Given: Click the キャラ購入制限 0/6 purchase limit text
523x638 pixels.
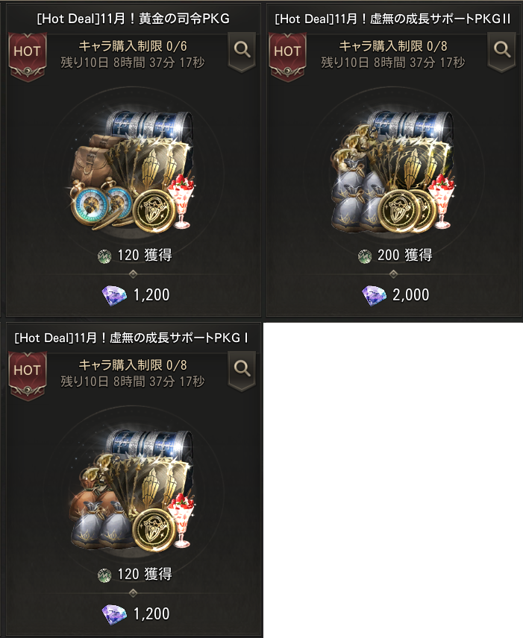Looking at the screenshot, I should click(x=133, y=46).
